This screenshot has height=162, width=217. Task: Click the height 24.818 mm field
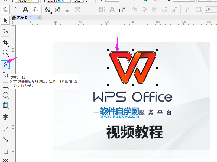point(59,1)
